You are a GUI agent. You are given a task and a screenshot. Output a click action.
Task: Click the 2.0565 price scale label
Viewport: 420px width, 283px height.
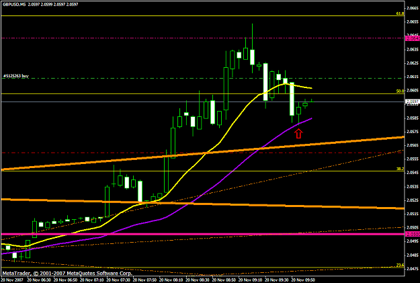pos(413,145)
